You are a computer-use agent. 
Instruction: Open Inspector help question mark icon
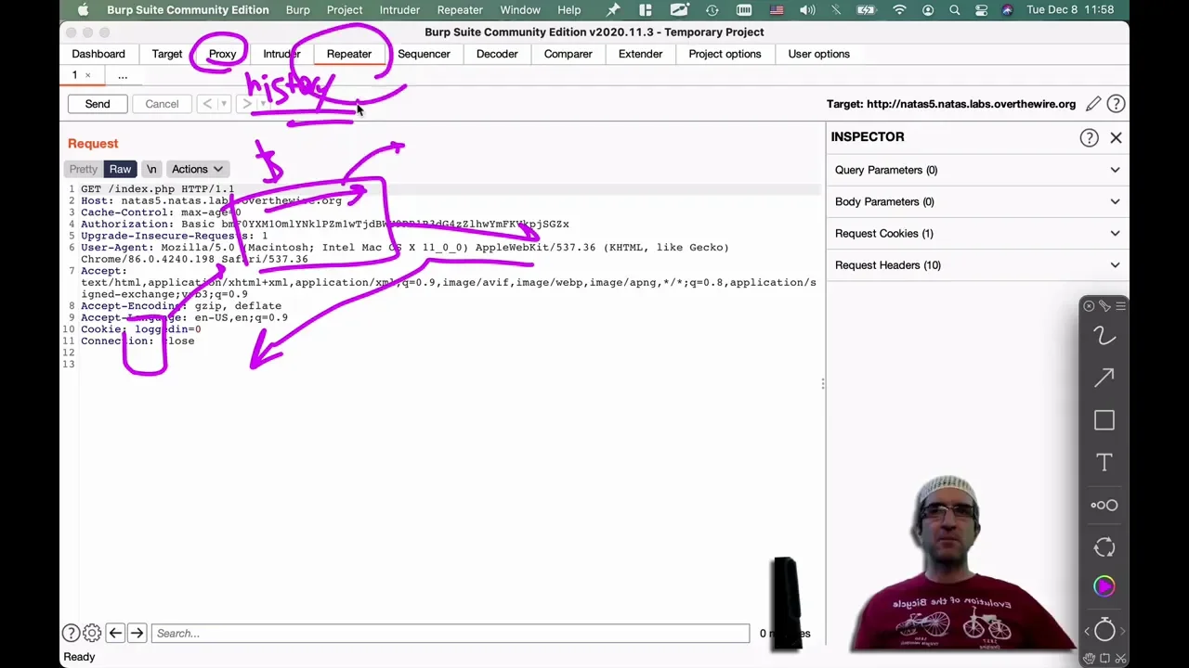(x=1089, y=137)
